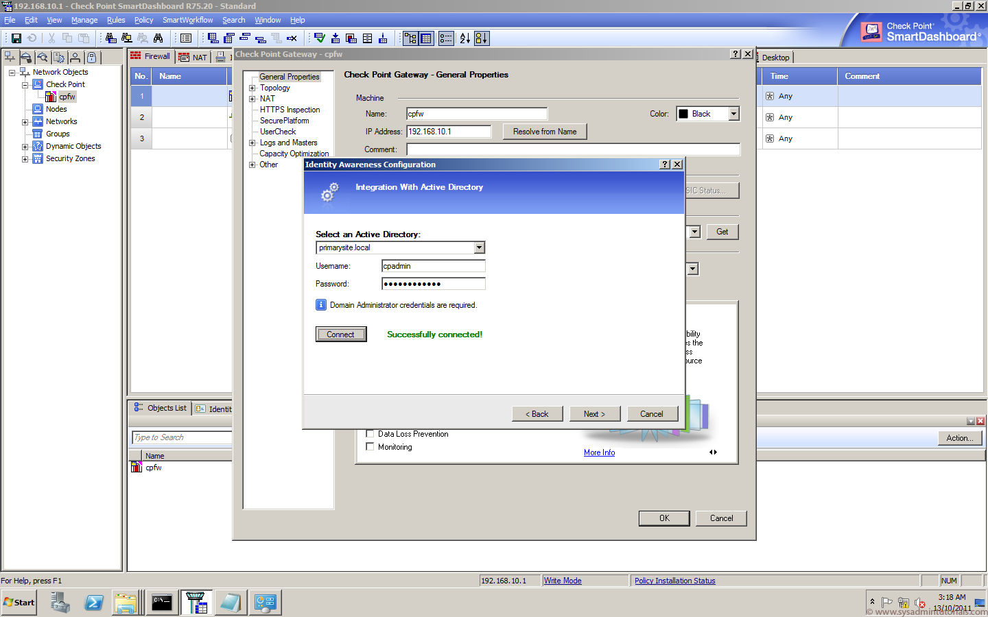Open the VPN Communities padlock tab icon
This screenshot has height=617, width=988.
pos(91,58)
